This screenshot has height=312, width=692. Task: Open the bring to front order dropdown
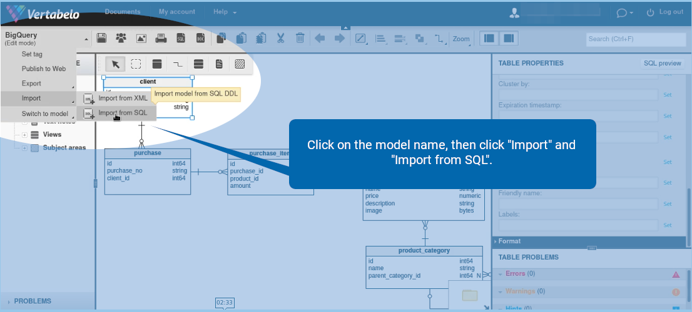tap(420, 39)
